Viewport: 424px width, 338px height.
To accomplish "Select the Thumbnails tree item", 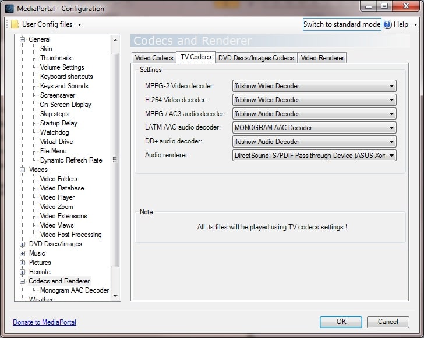I will pos(56,58).
